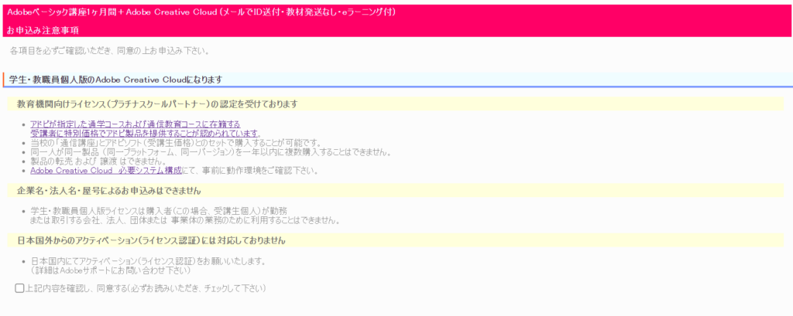Viewport: 793px width, 316px height.
Task: Click text 各項目を必ずご確認いただき、同意の上お申込み下さい
Action: [x=108, y=51]
